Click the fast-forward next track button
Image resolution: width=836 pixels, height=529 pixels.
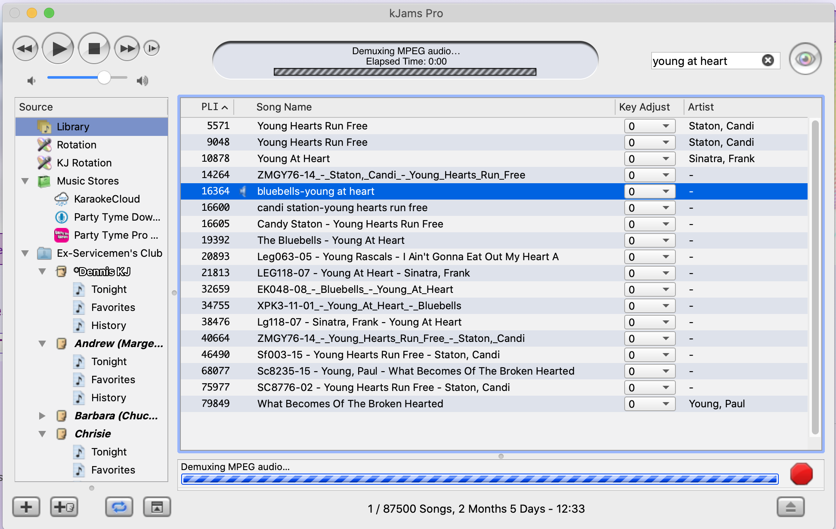[x=127, y=49]
